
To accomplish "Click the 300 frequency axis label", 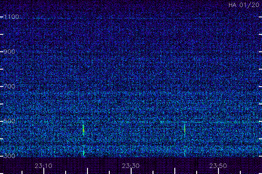I will 9,156.
